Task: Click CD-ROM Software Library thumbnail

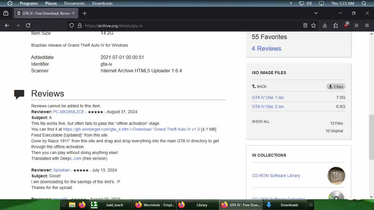Action: [336, 176]
